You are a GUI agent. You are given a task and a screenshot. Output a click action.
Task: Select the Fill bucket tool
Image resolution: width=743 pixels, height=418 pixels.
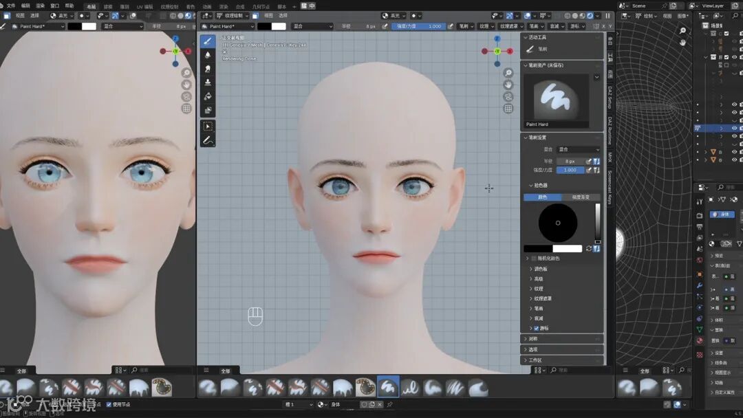click(208, 96)
